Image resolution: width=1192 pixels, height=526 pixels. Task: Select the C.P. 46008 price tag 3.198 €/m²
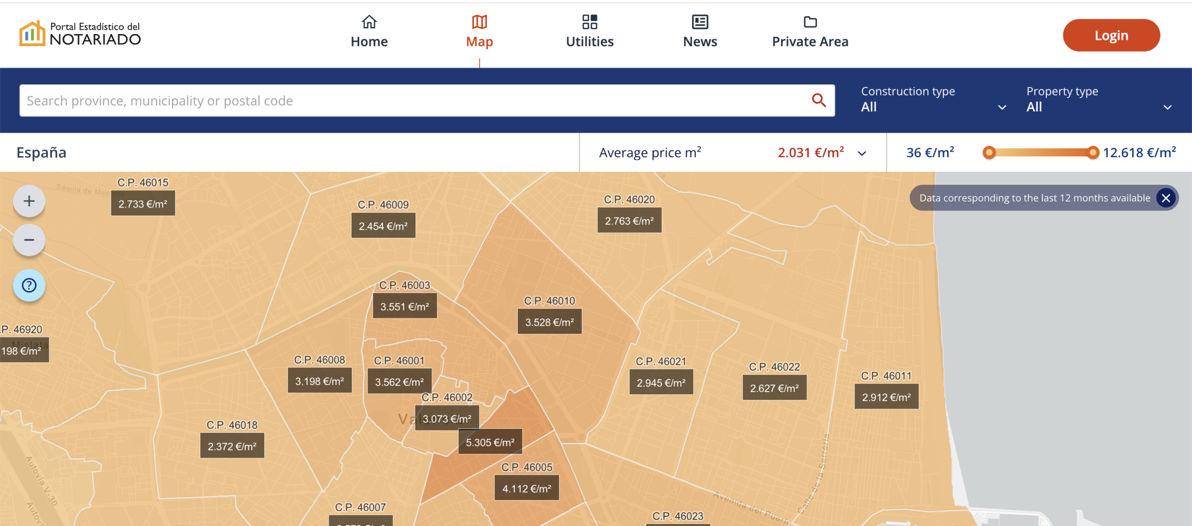coord(319,381)
